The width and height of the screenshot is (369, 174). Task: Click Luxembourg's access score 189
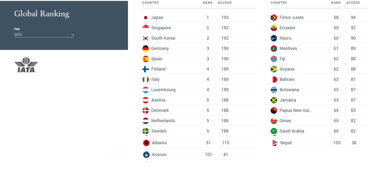[225, 90]
